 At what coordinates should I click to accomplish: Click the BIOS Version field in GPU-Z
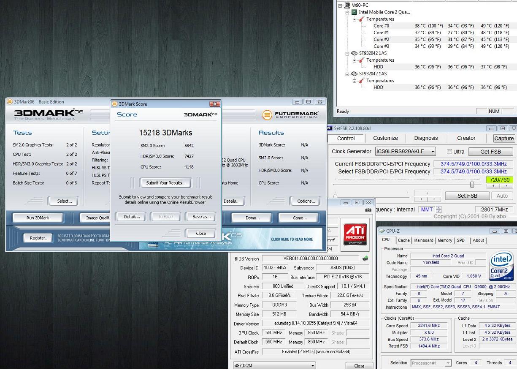[x=311, y=258]
